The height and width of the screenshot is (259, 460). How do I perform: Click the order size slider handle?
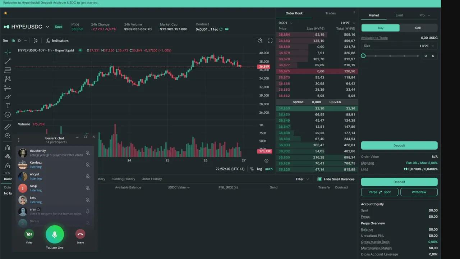[363, 56]
